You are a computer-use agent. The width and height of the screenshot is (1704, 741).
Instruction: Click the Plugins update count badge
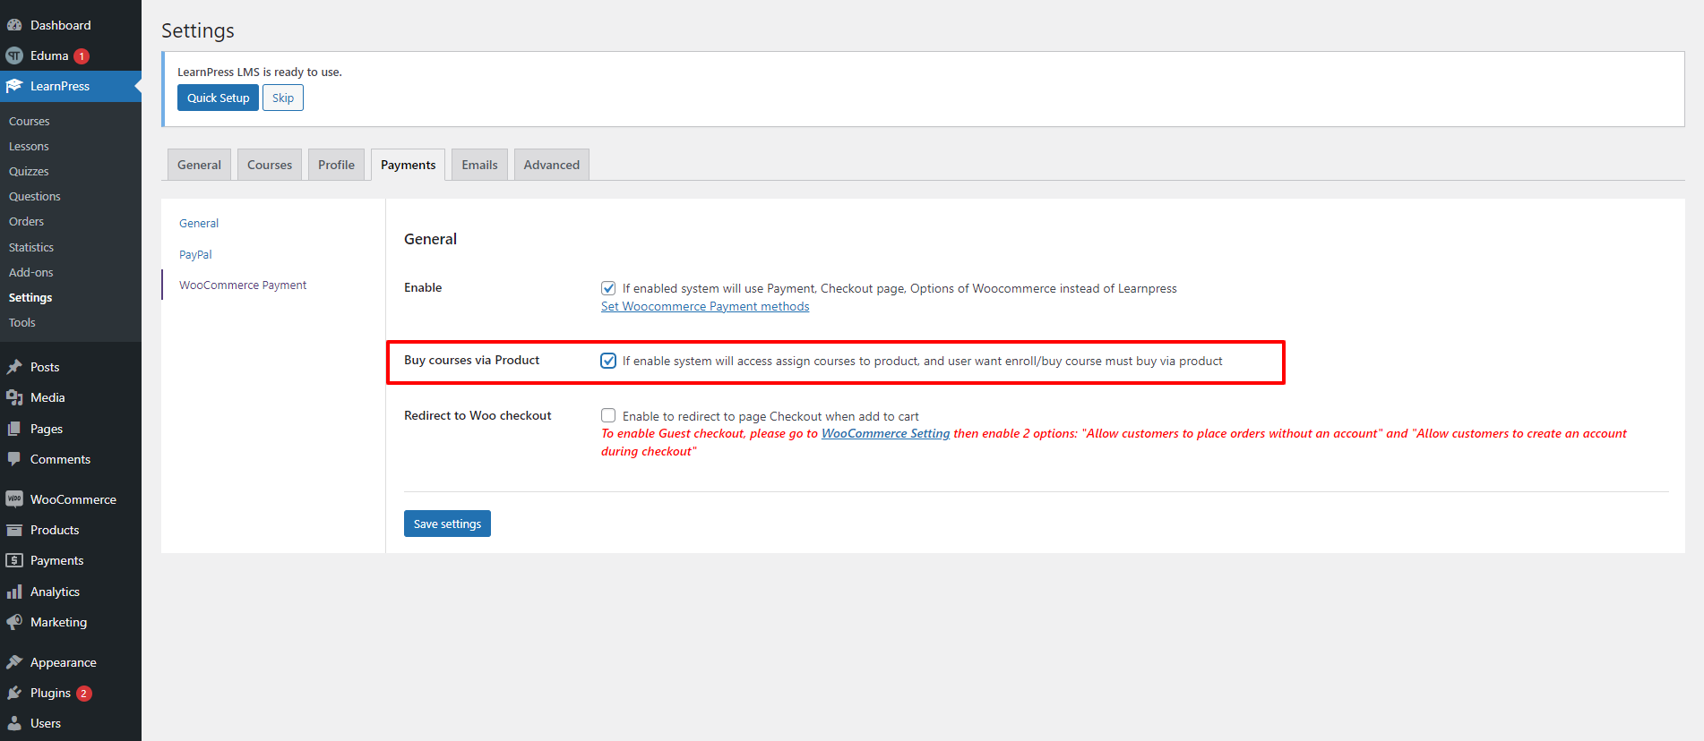pos(84,693)
